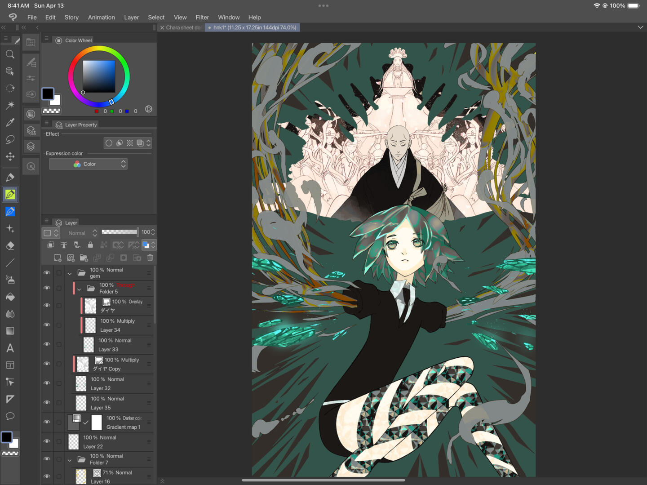Pick the Eyedropper tool
Image resolution: width=647 pixels, height=485 pixels.
click(x=10, y=122)
